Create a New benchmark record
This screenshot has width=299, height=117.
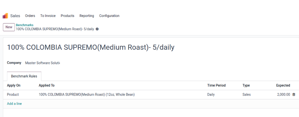[9, 27]
